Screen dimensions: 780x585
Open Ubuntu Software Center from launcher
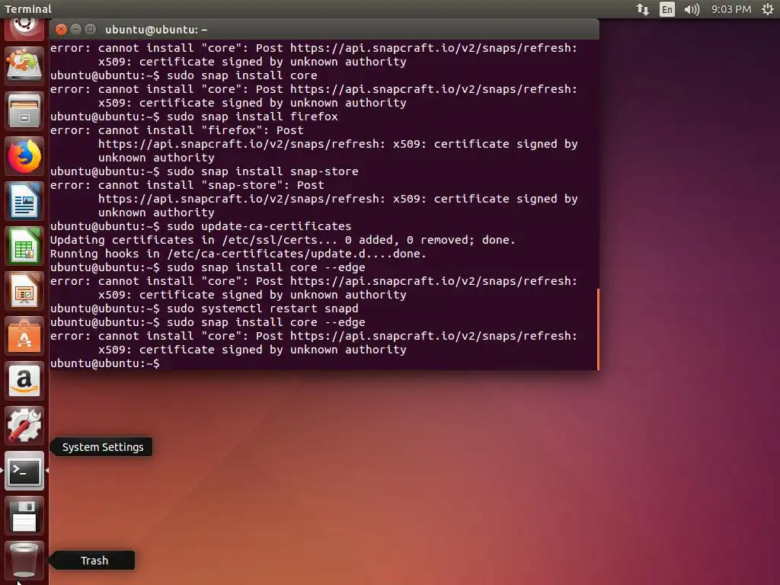(x=24, y=336)
